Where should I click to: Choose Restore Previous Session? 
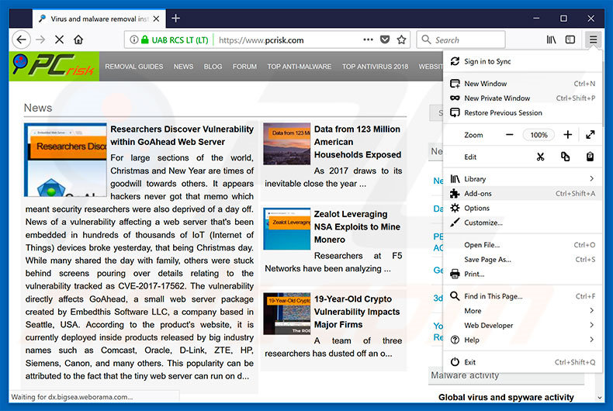pyautogui.click(x=522, y=113)
